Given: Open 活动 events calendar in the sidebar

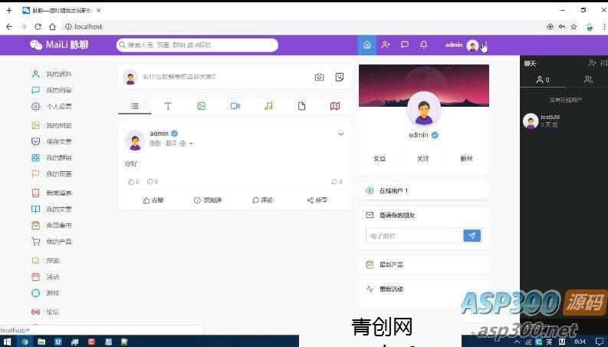Looking at the screenshot, I should pos(46,276).
